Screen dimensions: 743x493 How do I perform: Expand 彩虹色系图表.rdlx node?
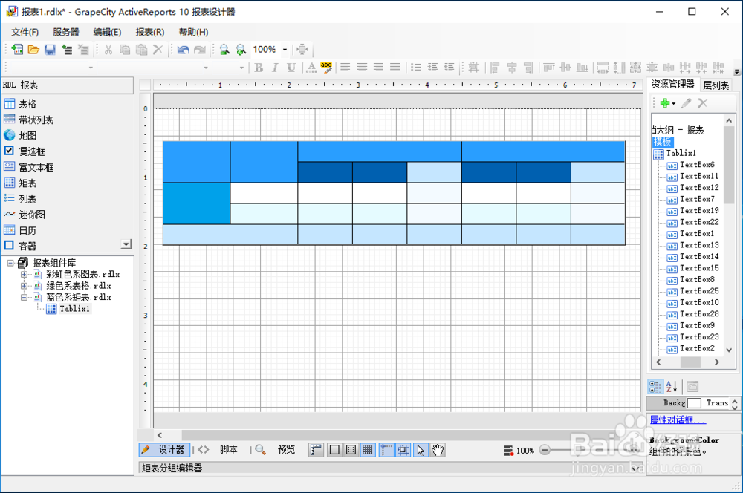24,274
